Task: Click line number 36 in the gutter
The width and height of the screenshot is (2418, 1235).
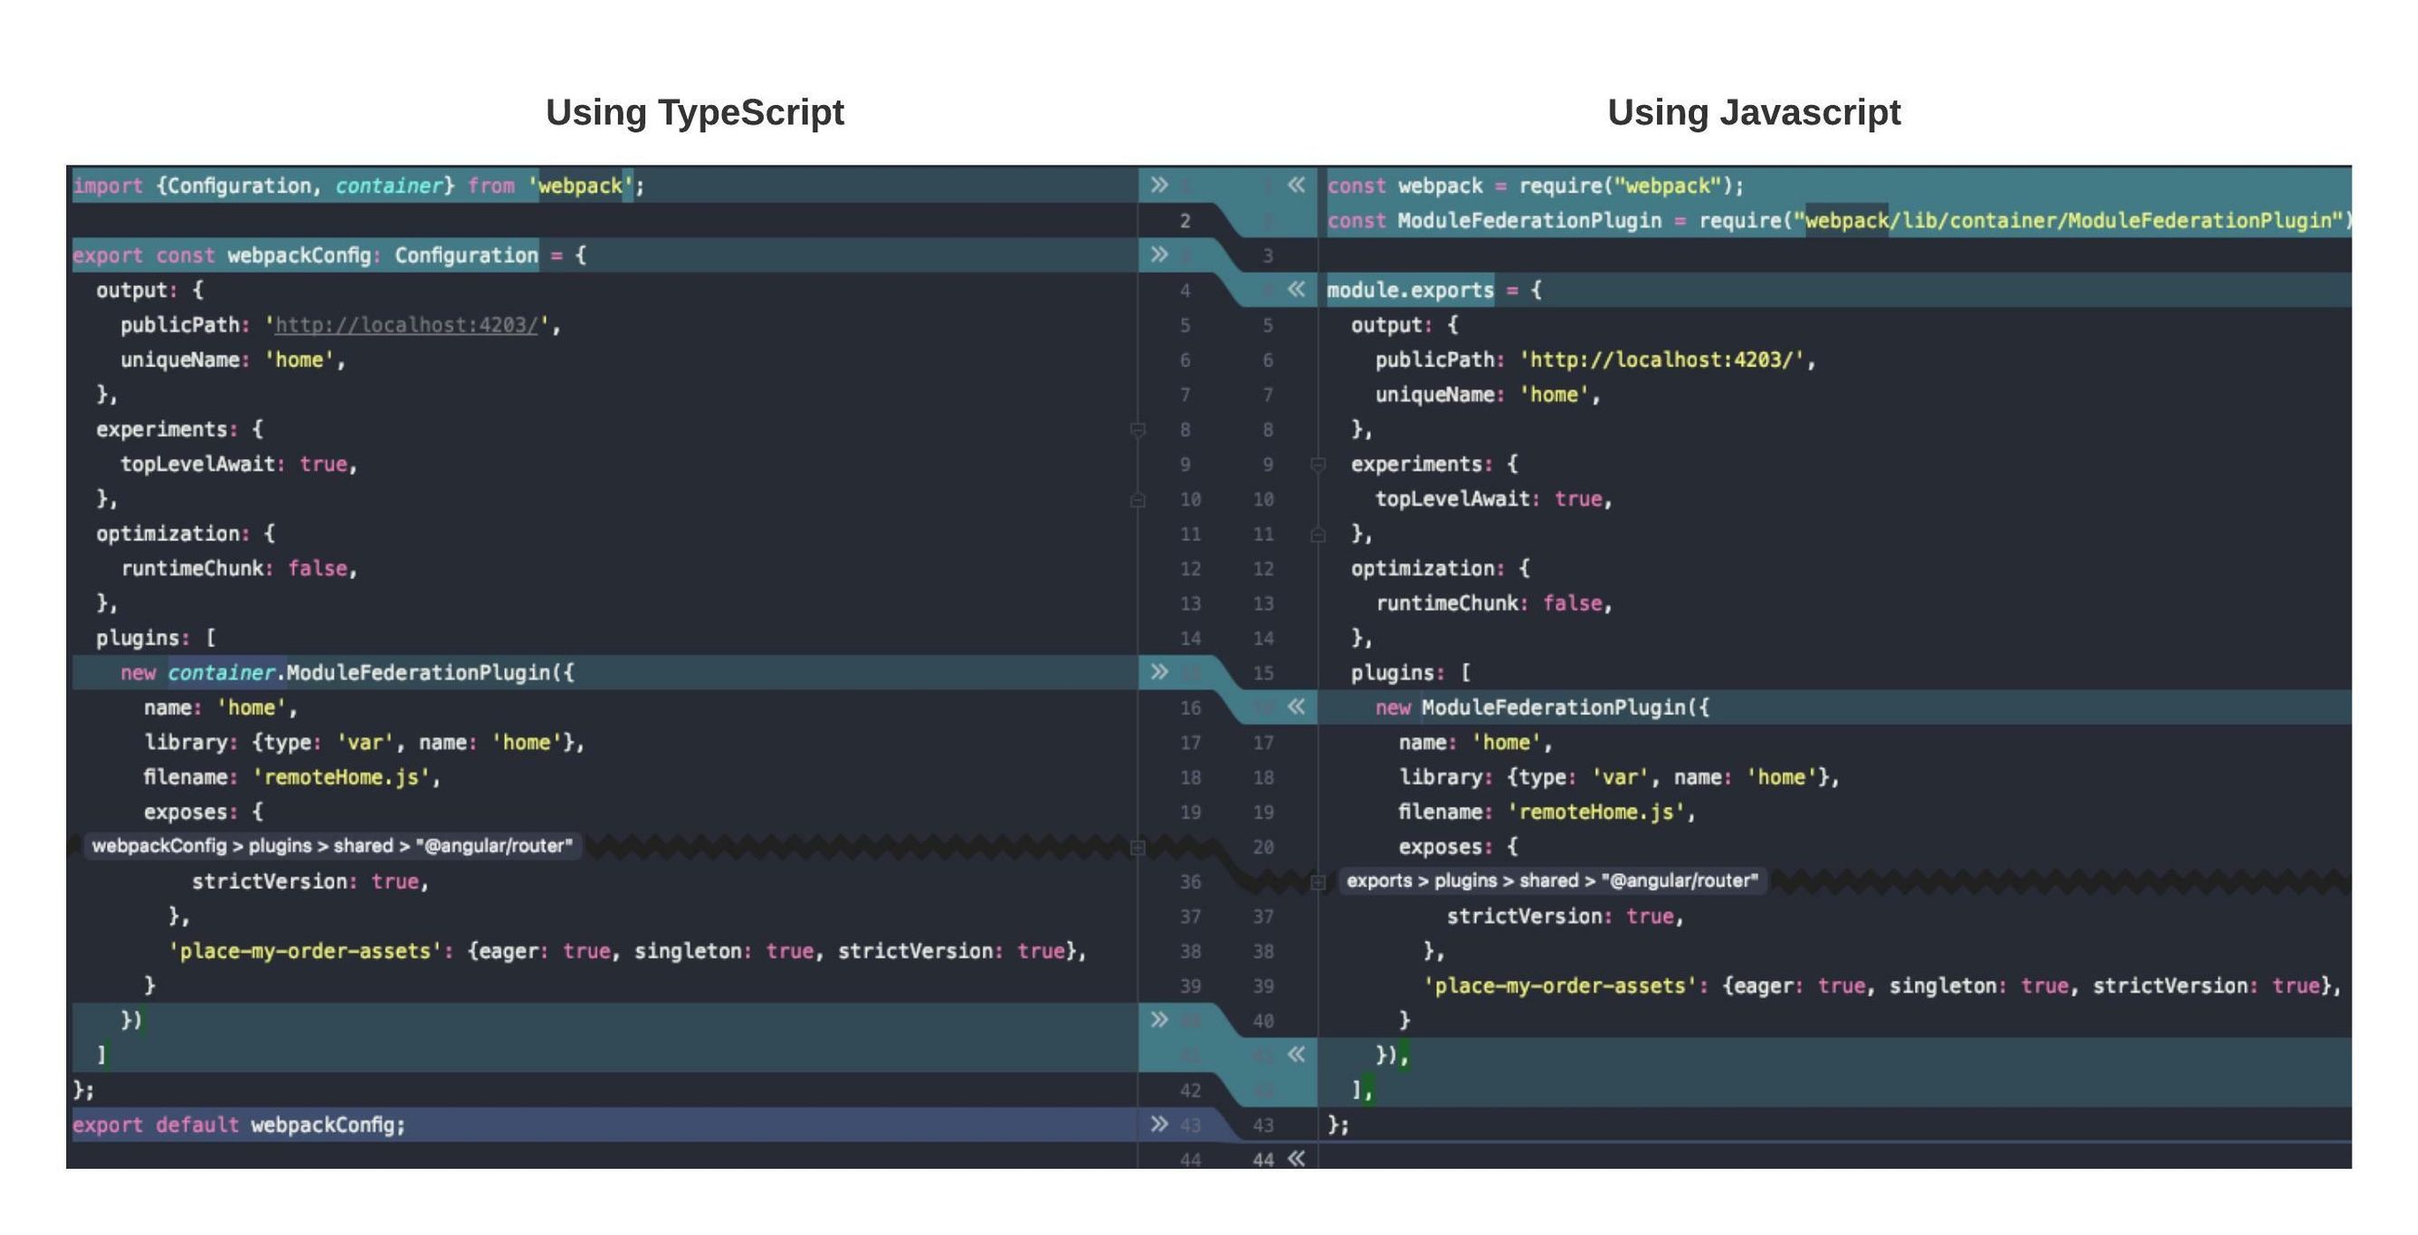Action: (x=1191, y=880)
